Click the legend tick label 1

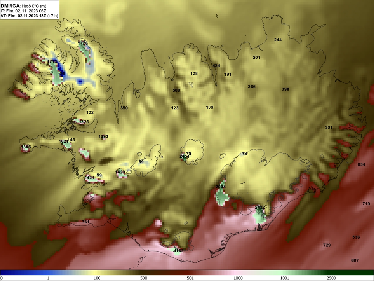pyautogui.click(x=48, y=278)
